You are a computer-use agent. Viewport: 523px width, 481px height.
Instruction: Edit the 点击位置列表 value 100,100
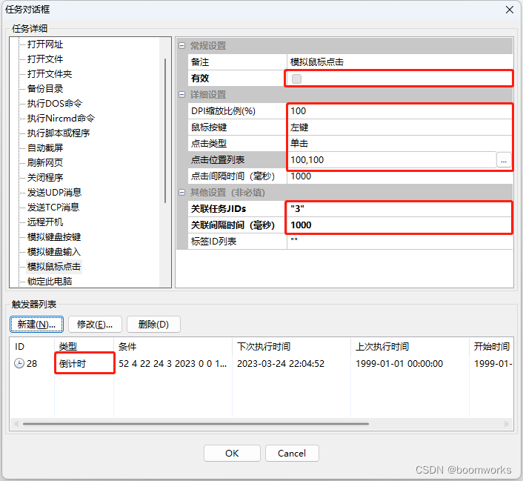392,160
